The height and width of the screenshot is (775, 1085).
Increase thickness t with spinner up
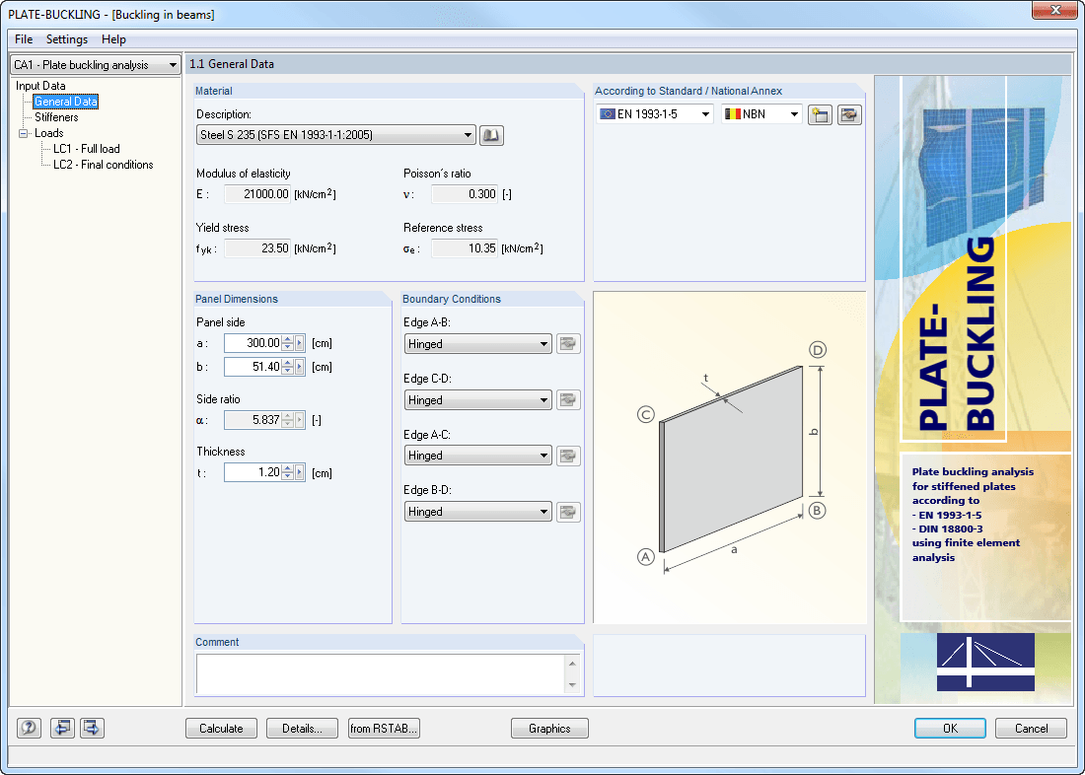click(287, 468)
